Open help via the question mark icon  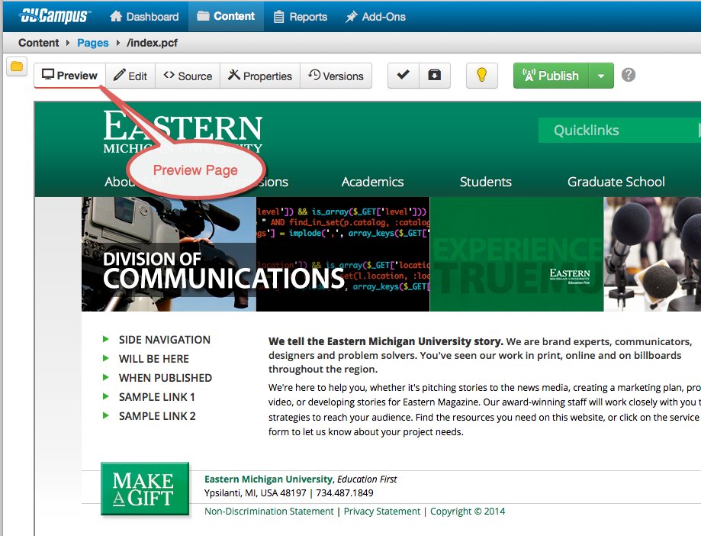coord(628,75)
